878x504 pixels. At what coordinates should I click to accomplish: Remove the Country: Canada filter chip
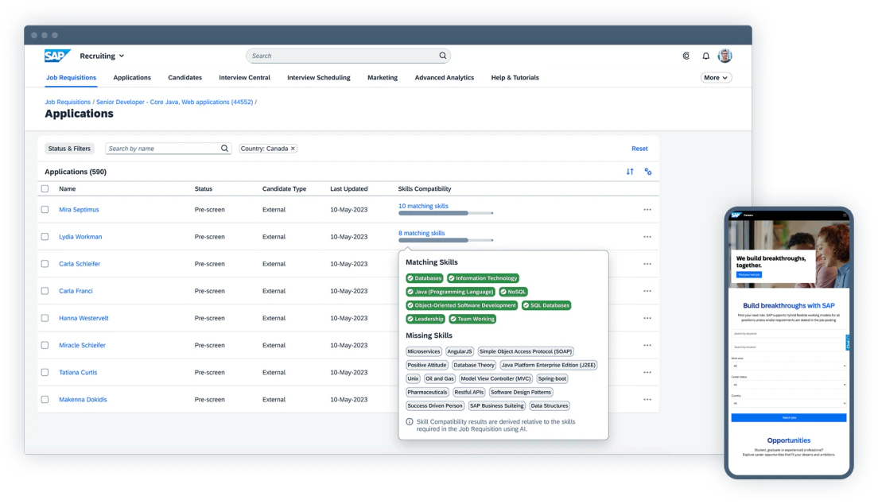(x=291, y=148)
